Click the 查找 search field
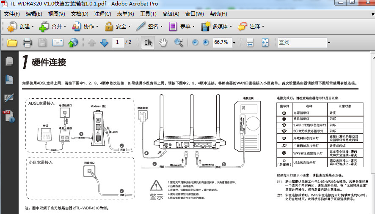The height and width of the screenshot is (214, 375). point(302,43)
